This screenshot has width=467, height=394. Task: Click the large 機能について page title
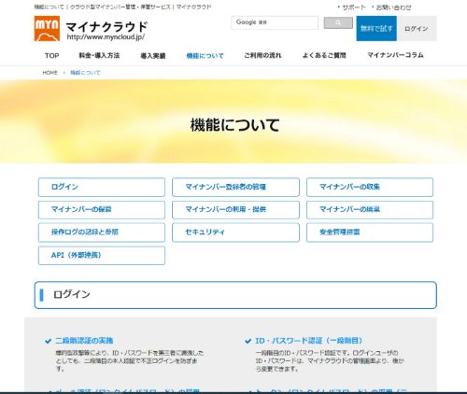coord(234,125)
